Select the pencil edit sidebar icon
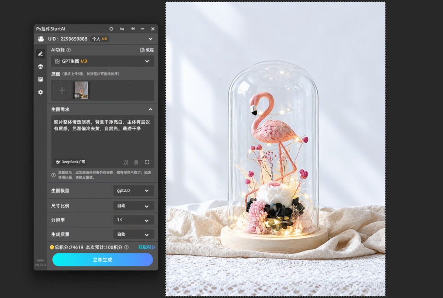The image size is (443, 298). click(x=40, y=54)
